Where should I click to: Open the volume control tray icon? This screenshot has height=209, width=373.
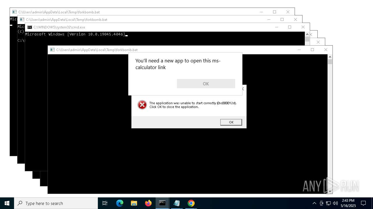click(335, 203)
